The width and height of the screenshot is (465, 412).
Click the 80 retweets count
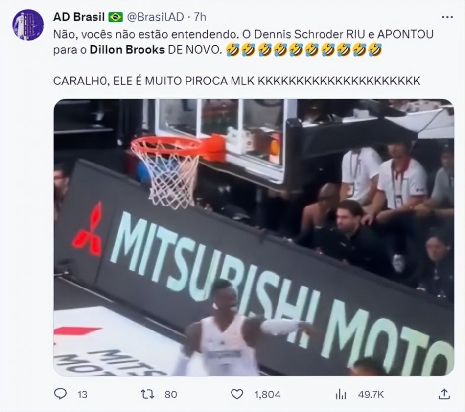(x=171, y=395)
